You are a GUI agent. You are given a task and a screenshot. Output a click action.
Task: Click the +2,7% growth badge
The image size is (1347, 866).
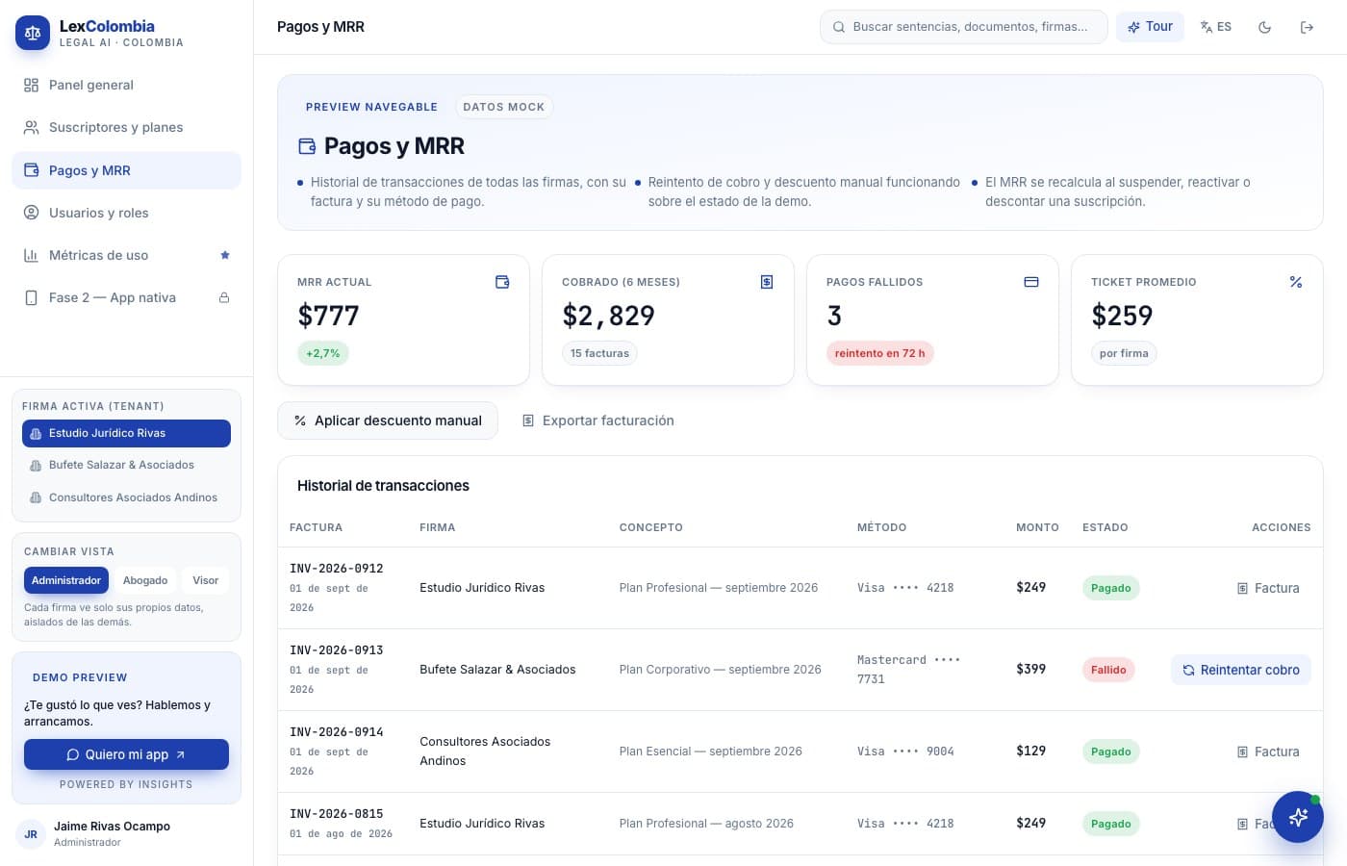[x=323, y=353]
